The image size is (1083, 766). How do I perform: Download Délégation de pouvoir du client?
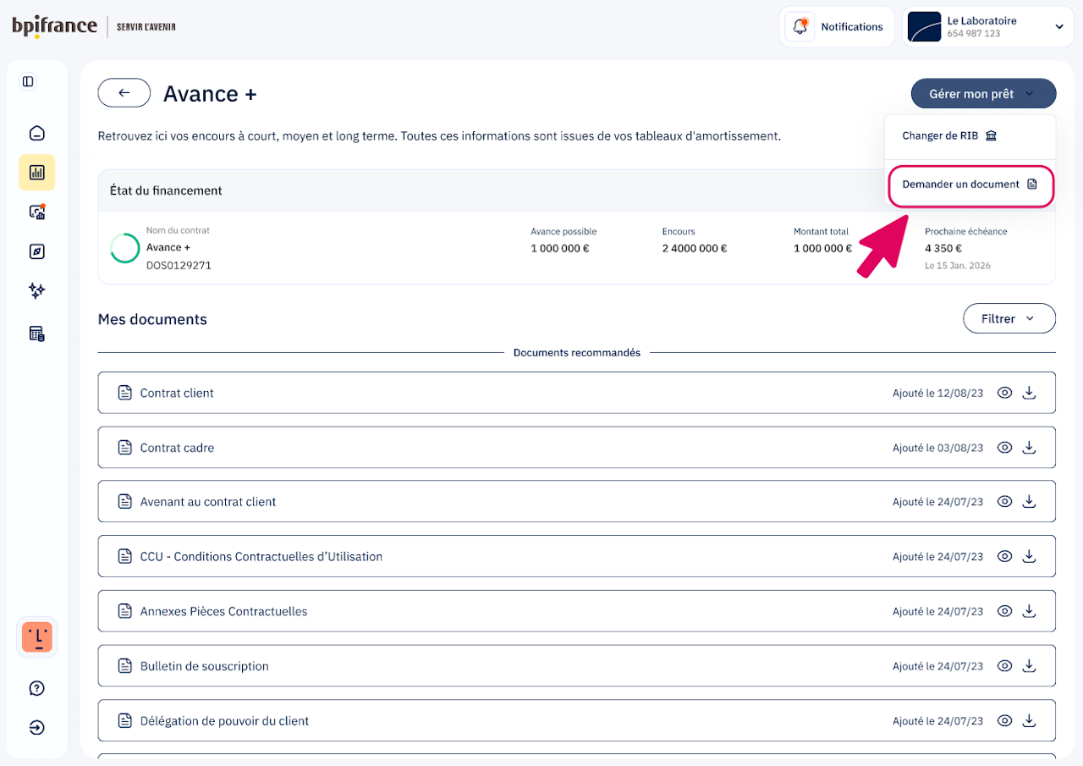(1029, 721)
